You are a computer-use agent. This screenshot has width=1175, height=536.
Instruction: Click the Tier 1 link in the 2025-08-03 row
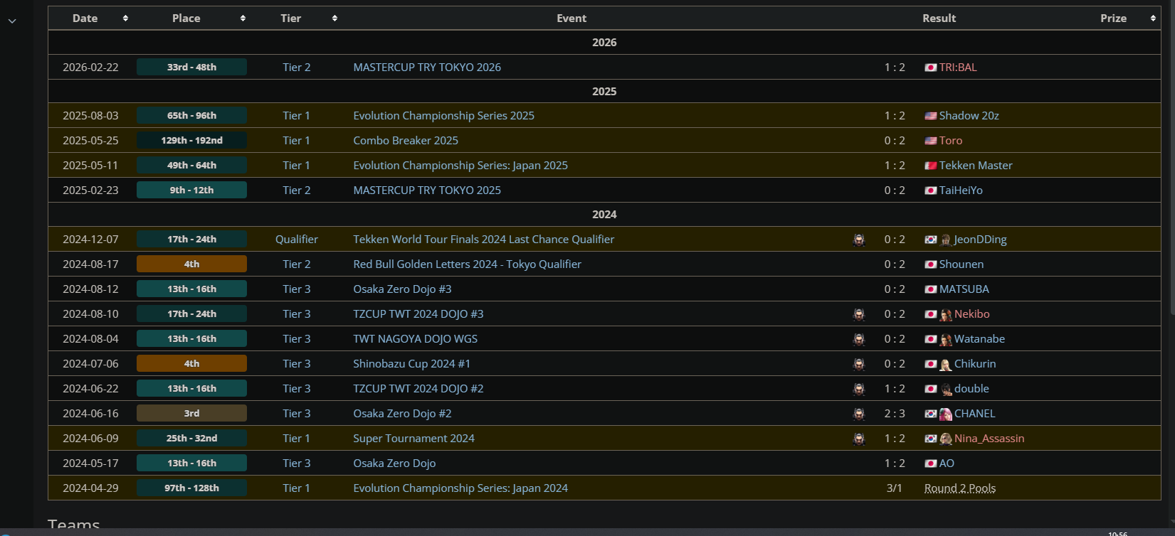(297, 116)
